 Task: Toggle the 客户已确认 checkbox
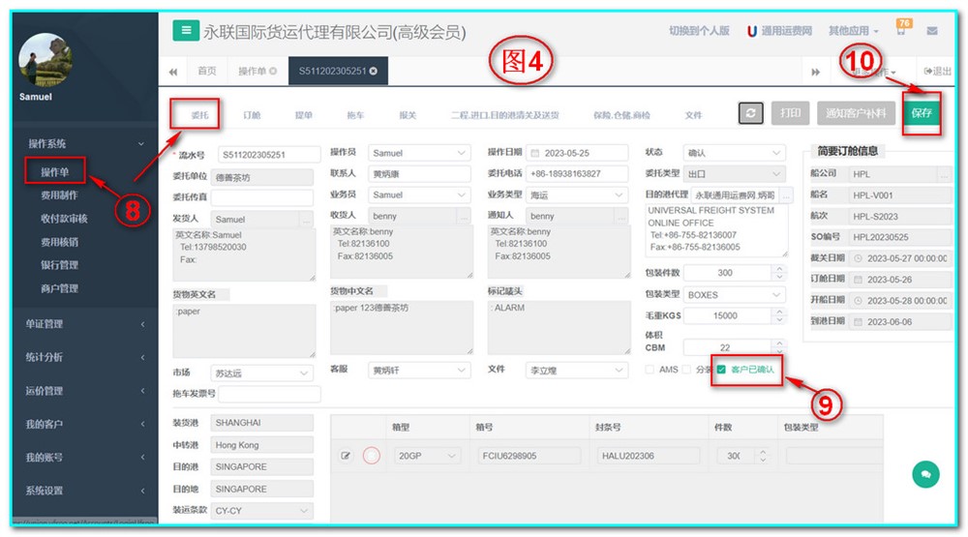click(721, 369)
